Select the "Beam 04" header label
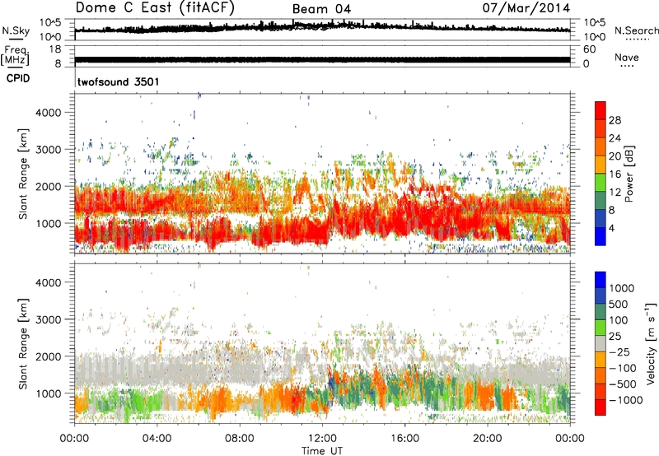659x456 pixels. pyautogui.click(x=321, y=9)
